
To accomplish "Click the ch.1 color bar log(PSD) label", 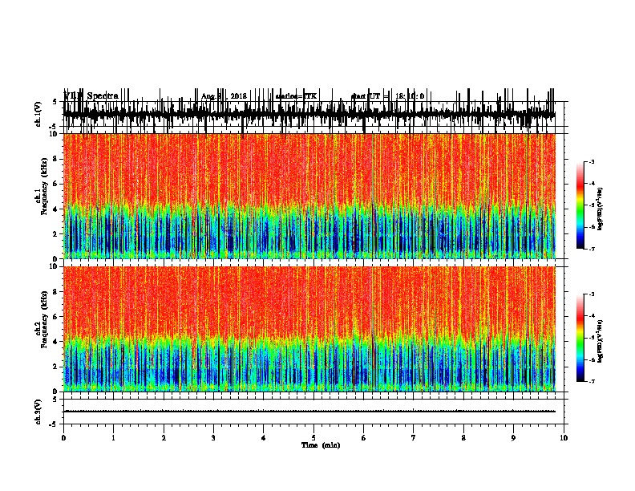I will (x=601, y=209).
